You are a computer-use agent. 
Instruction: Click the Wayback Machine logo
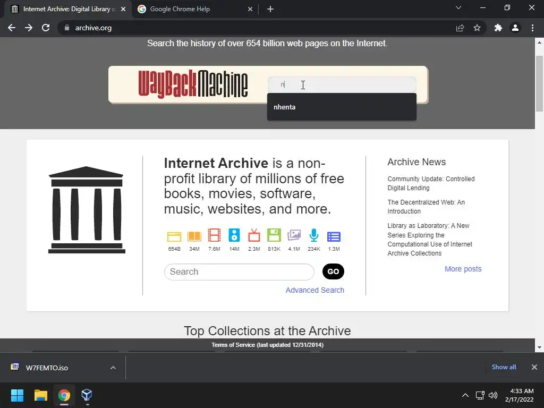193,84
